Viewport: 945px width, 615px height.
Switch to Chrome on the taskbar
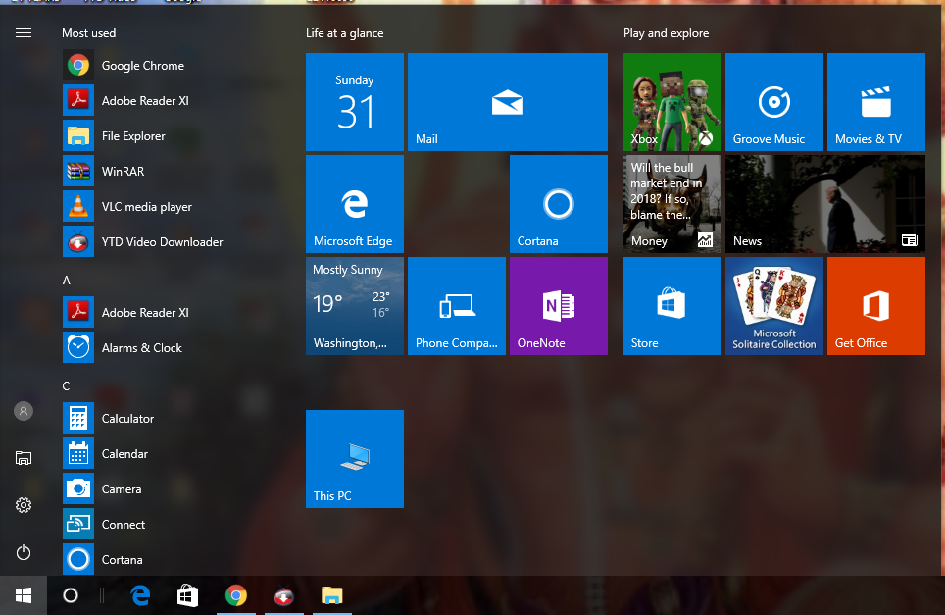point(235,595)
